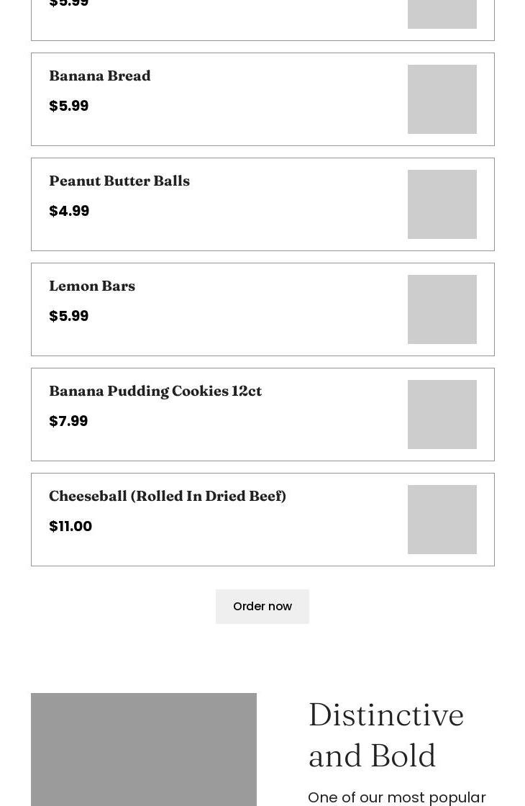
Task: Select Banana Pudding Cookies 12ct
Action: (262, 414)
